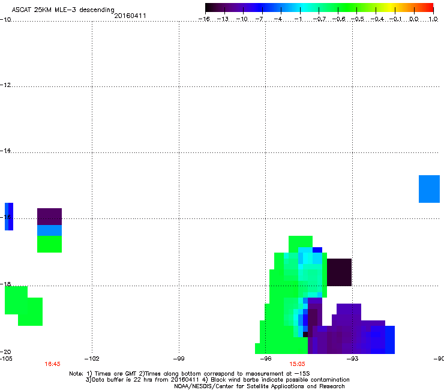Click the red end of the color bar
Image resolution: width=444 pixels, height=390 pixels.
click(429, 8)
